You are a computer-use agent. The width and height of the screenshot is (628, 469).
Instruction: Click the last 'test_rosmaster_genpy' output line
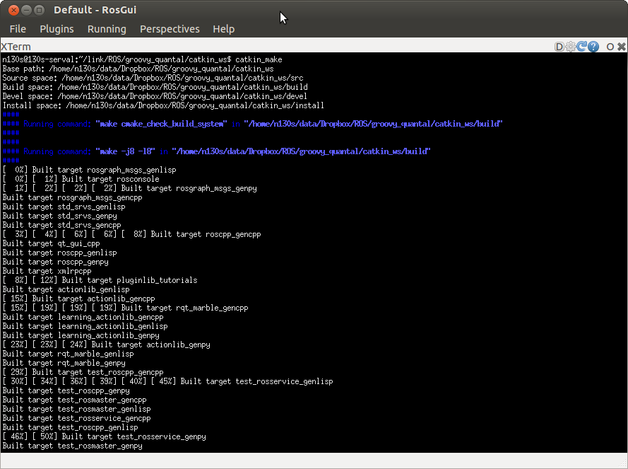coord(72,446)
